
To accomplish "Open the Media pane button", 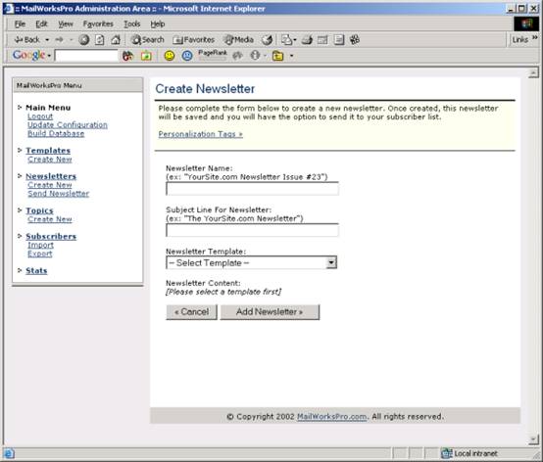I will [x=238, y=40].
